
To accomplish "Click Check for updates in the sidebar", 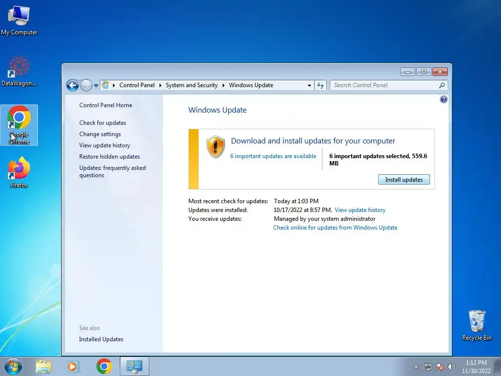I will coord(103,123).
